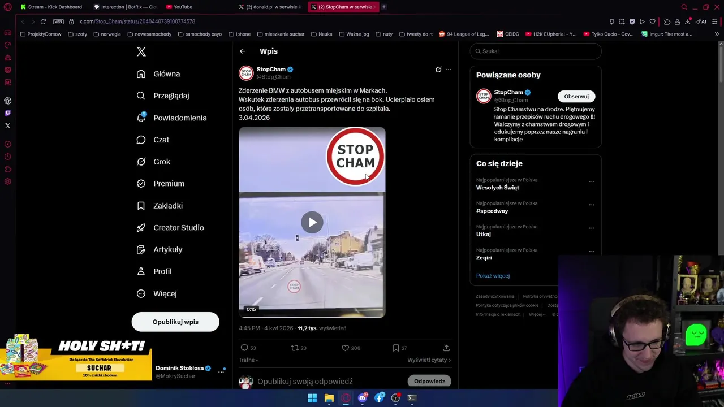The height and width of the screenshot is (407, 724).
Task: Open more options for #speedway trend
Action: [x=592, y=205]
